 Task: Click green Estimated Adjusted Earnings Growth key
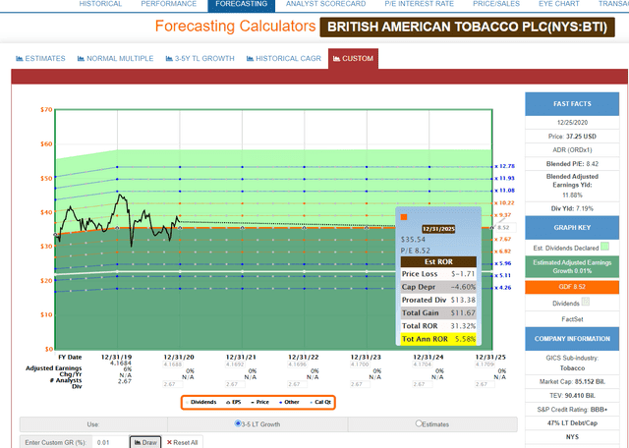click(572, 266)
